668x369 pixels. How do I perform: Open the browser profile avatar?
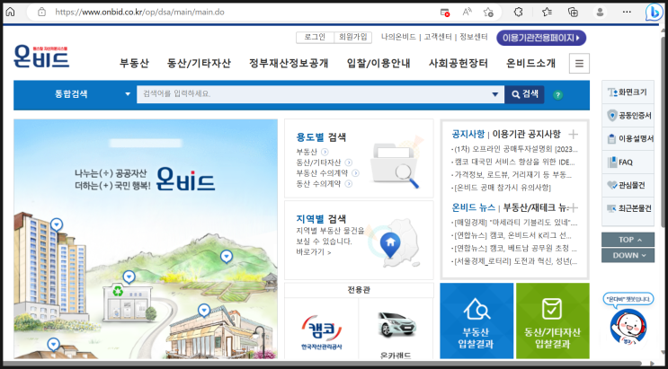click(600, 12)
